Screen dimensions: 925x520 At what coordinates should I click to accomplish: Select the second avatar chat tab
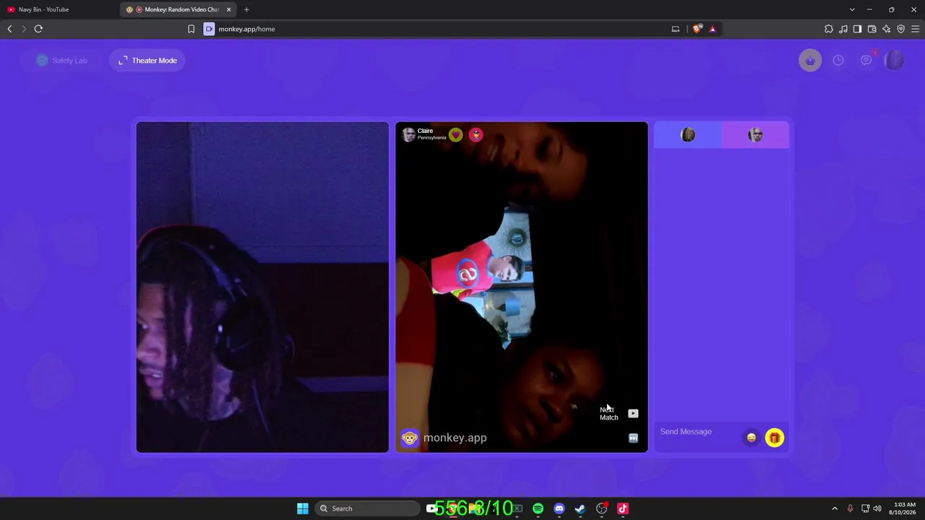(755, 135)
